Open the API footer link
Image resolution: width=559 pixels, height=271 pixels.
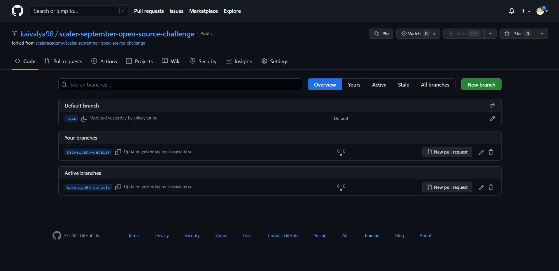click(345, 236)
